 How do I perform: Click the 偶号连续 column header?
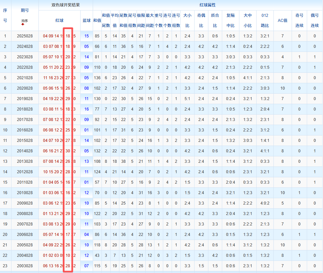(x=315, y=21)
